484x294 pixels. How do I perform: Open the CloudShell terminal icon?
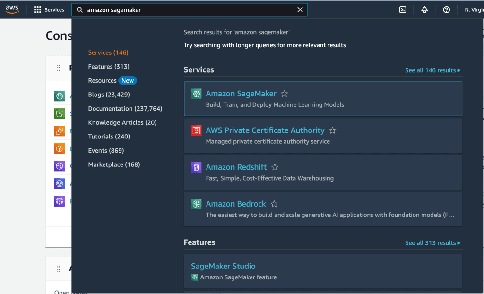(403, 10)
